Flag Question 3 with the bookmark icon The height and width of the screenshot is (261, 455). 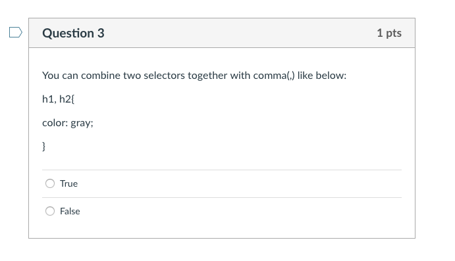point(16,32)
